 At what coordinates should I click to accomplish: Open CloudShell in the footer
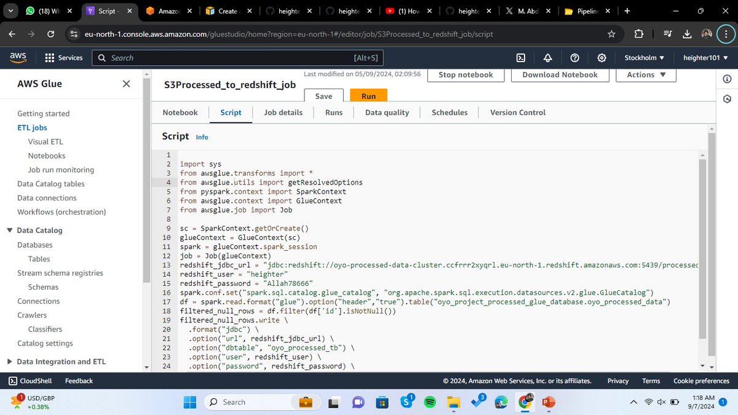[x=30, y=381]
